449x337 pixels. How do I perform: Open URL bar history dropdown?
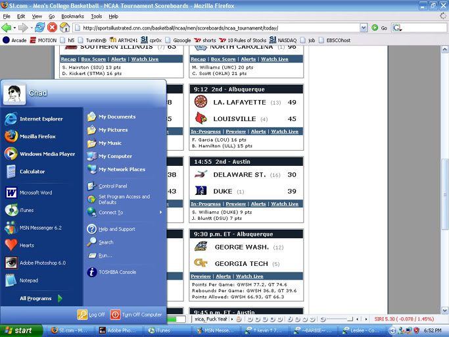tap(364, 28)
